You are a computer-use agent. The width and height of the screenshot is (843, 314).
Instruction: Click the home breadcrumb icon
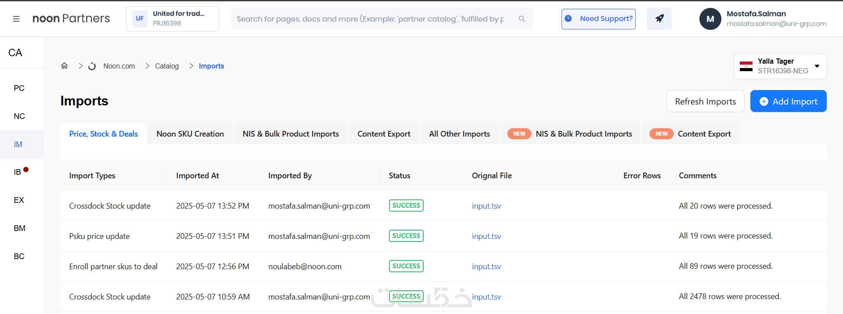[x=65, y=66]
